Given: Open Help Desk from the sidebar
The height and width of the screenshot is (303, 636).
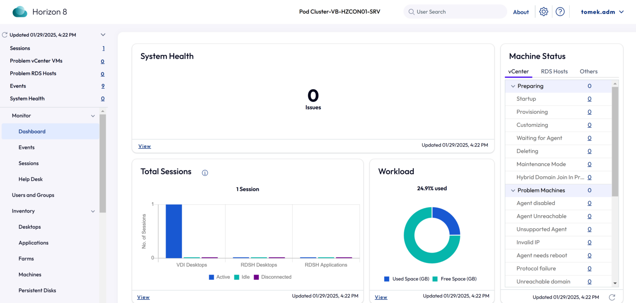Looking at the screenshot, I should [31, 179].
